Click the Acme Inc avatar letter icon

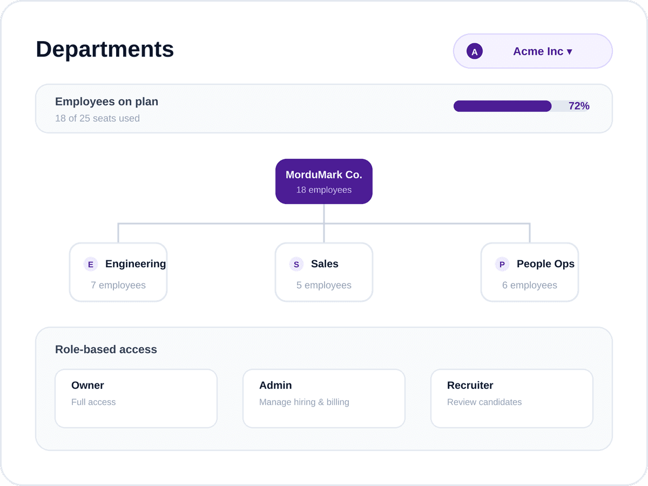tap(475, 51)
